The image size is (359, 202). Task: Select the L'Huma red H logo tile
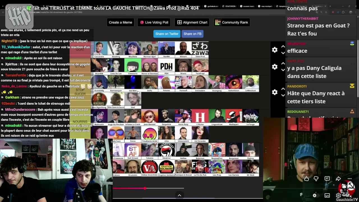coord(200,117)
